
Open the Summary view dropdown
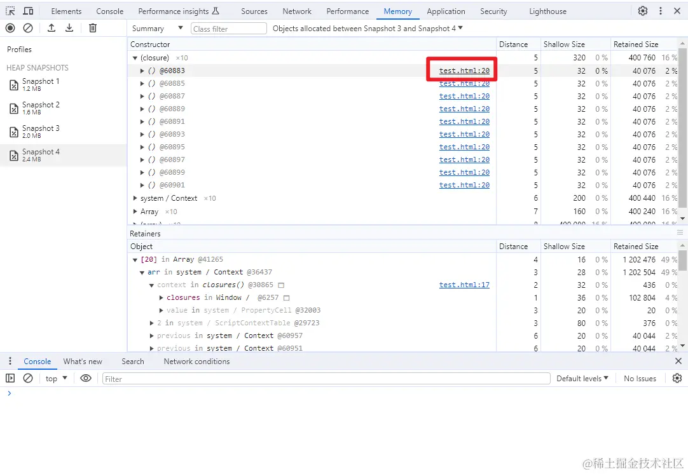(157, 29)
